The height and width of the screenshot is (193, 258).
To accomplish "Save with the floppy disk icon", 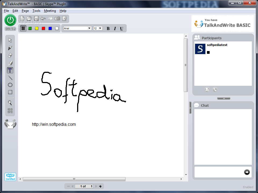I will [36, 19].
